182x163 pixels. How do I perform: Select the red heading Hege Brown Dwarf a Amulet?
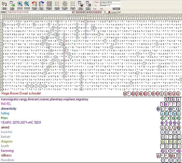pyautogui.click(x=21, y=93)
